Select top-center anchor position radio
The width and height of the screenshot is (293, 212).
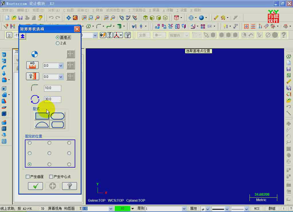[x=49, y=143]
